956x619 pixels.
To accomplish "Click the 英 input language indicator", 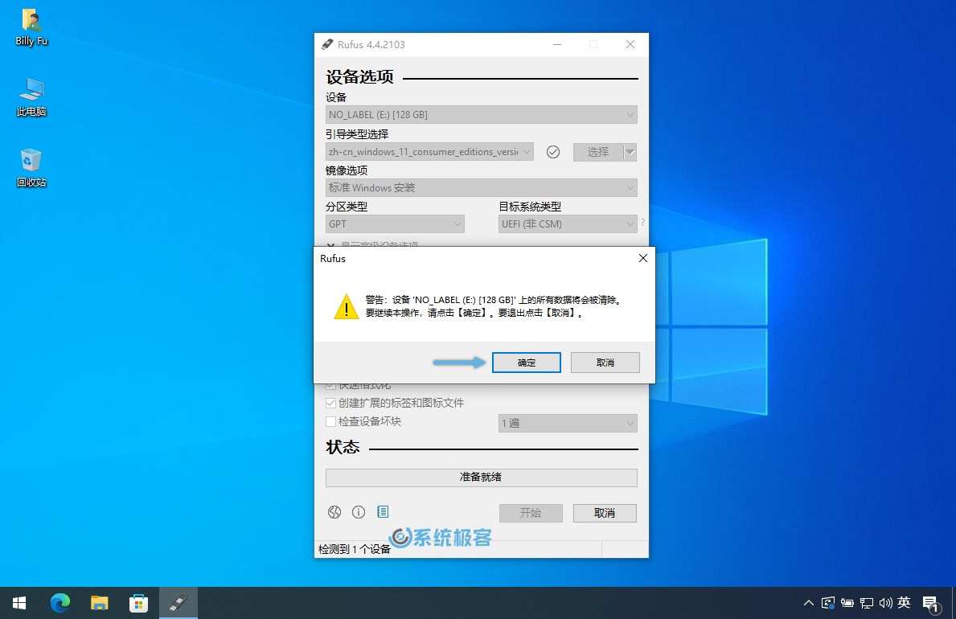I will (904, 602).
